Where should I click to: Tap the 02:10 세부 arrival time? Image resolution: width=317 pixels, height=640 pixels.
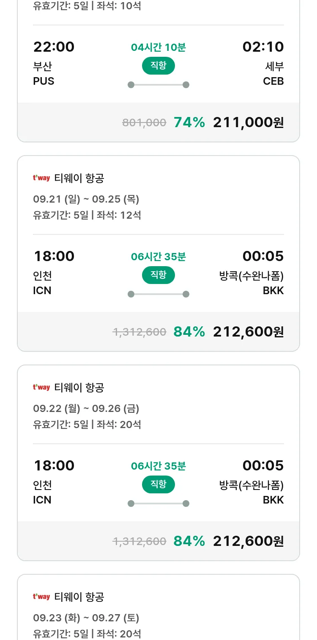(263, 47)
